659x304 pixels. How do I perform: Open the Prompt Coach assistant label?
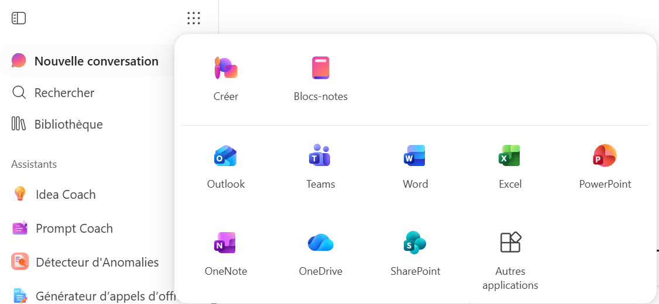click(x=74, y=229)
